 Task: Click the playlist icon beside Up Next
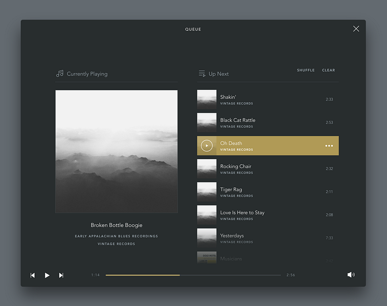[202, 73]
